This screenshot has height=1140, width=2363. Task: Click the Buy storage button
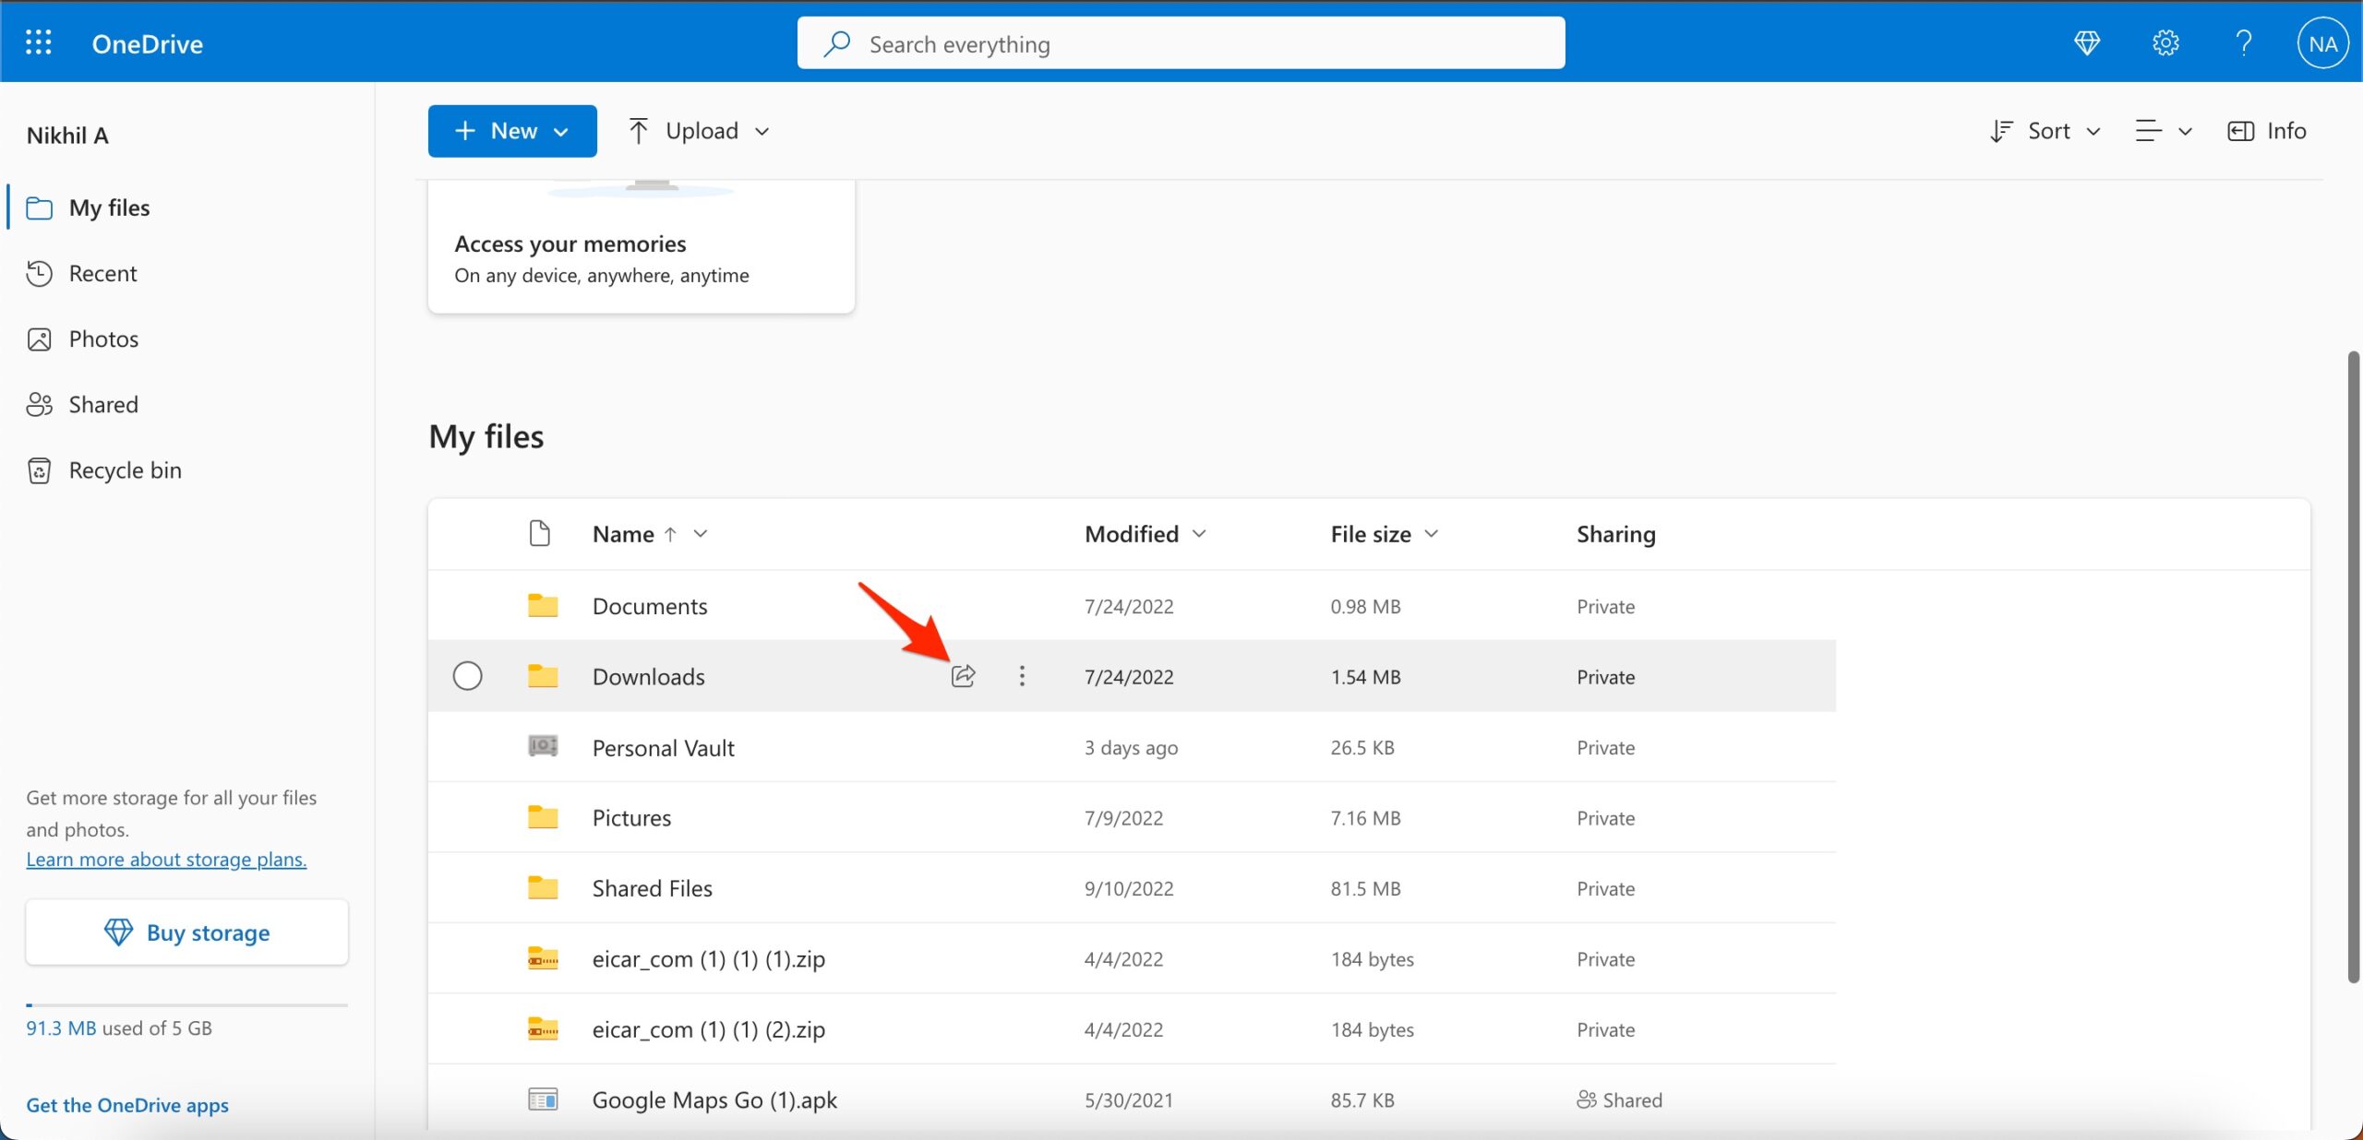(186, 931)
